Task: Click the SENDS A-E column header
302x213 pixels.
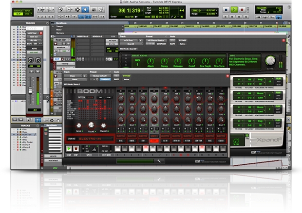Action: point(97,36)
